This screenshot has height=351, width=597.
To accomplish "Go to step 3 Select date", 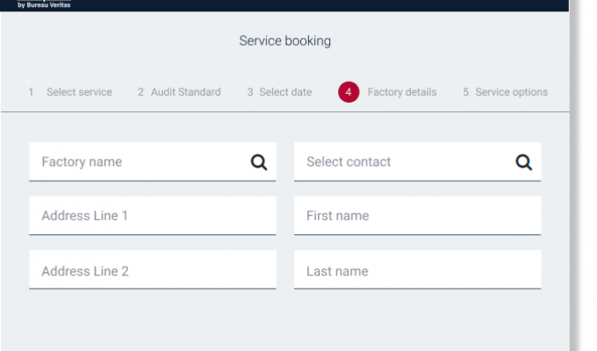I will click(x=279, y=92).
